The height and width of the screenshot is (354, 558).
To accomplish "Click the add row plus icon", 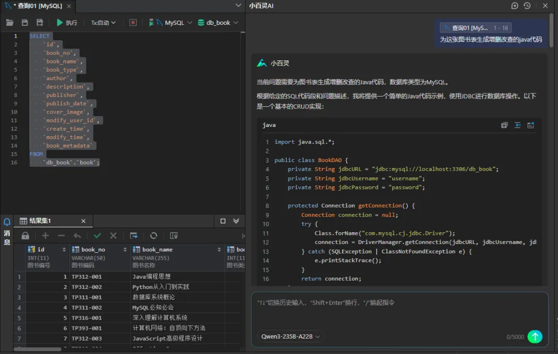I will [x=45, y=236].
